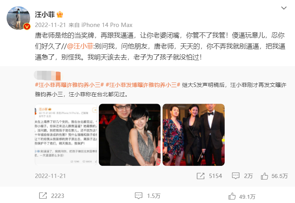Screen dimensions: 295x203
Task: Like this post showing 49.1万
Action: click(232, 196)
